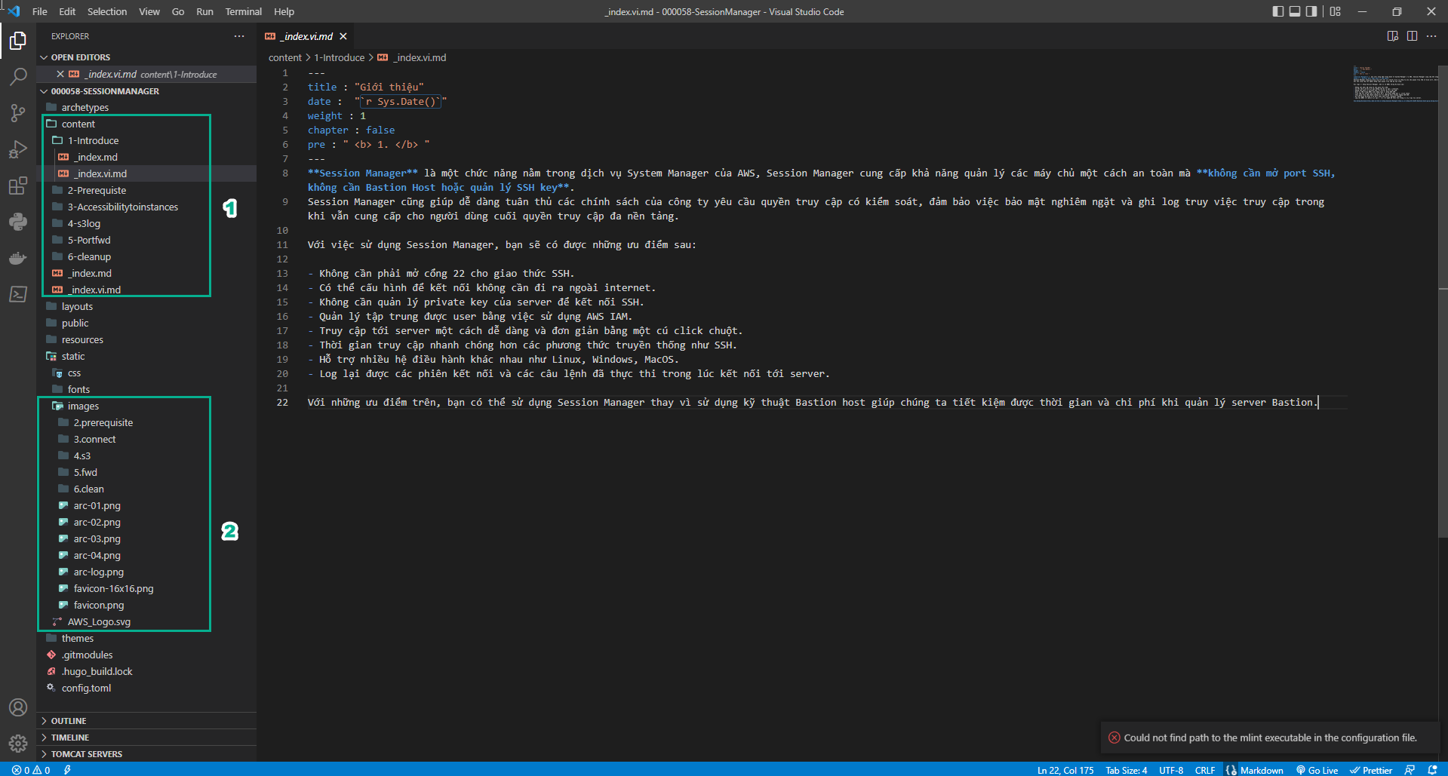Click Ln 22, Col 175 to go to line
Screen dimensions: 1448x776
click(x=1065, y=770)
